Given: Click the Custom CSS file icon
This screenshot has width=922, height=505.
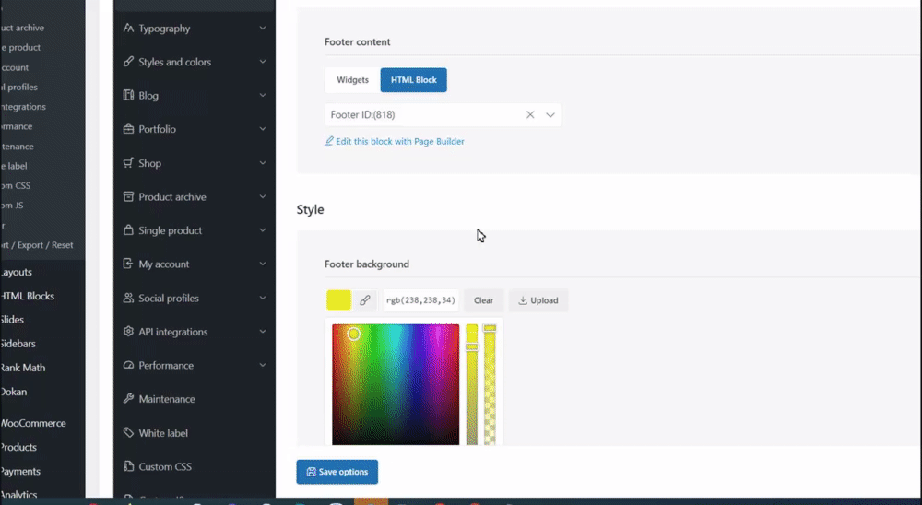Looking at the screenshot, I should 128,466.
